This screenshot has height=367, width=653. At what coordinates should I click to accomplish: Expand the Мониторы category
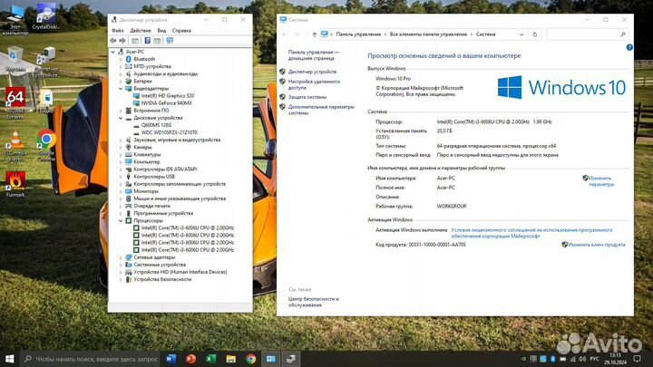click(x=121, y=191)
